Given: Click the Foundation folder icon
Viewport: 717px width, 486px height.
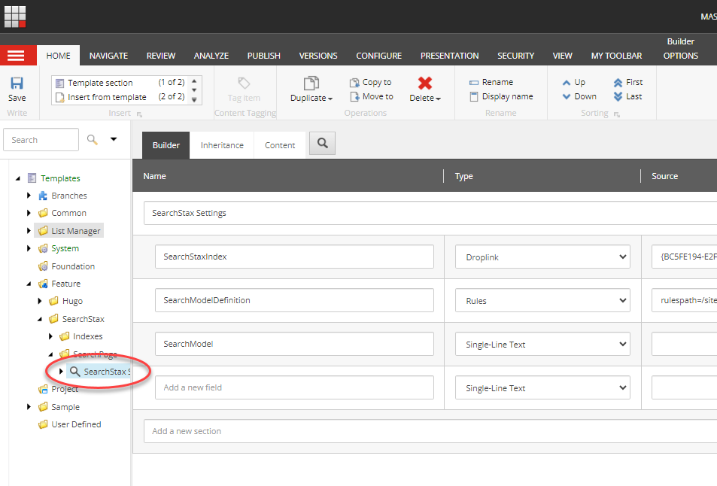Looking at the screenshot, I should pyautogui.click(x=43, y=266).
